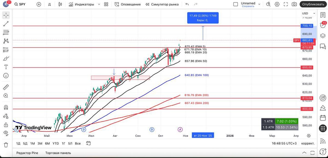Open the user profile avatar K
The height and width of the screenshot is (158, 328).
[6, 4]
